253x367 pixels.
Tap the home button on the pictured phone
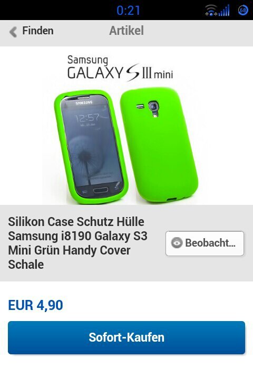tap(101, 190)
